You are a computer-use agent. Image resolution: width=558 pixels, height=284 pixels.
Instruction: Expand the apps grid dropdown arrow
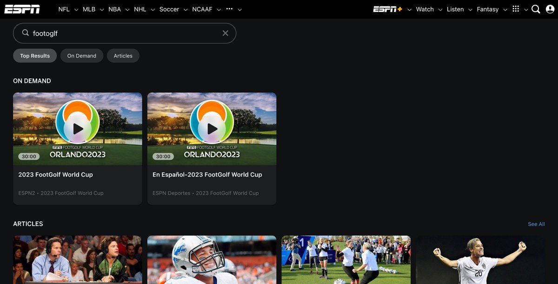(526, 10)
